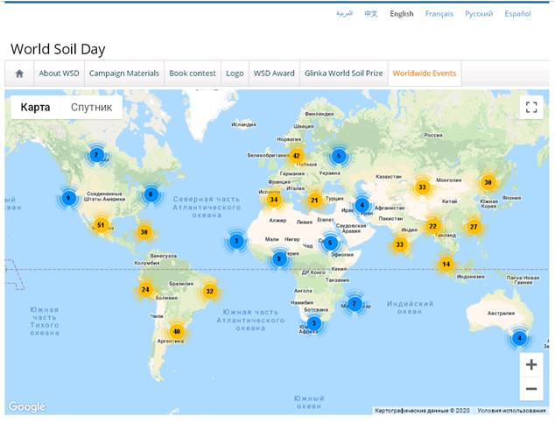The height and width of the screenshot is (423, 555).
Task: Click the Google logo on the map
Action: 26,407
